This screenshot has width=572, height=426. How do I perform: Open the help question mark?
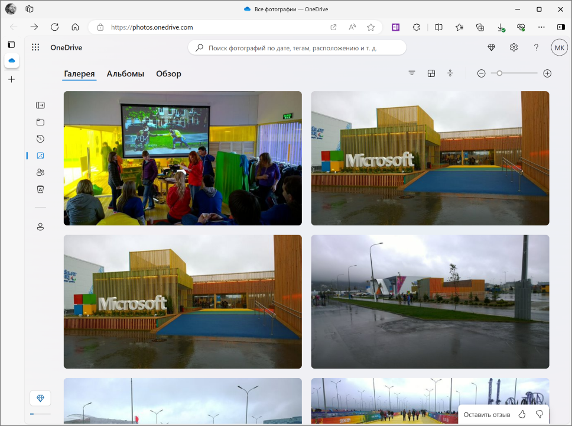click(536, 47)
